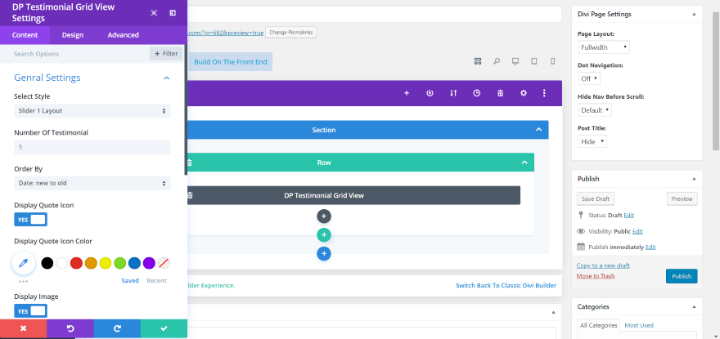This screenshot has height=339, width=720.
Task: Open the gear settings icon in purple bar
Action: coord(524,93)
